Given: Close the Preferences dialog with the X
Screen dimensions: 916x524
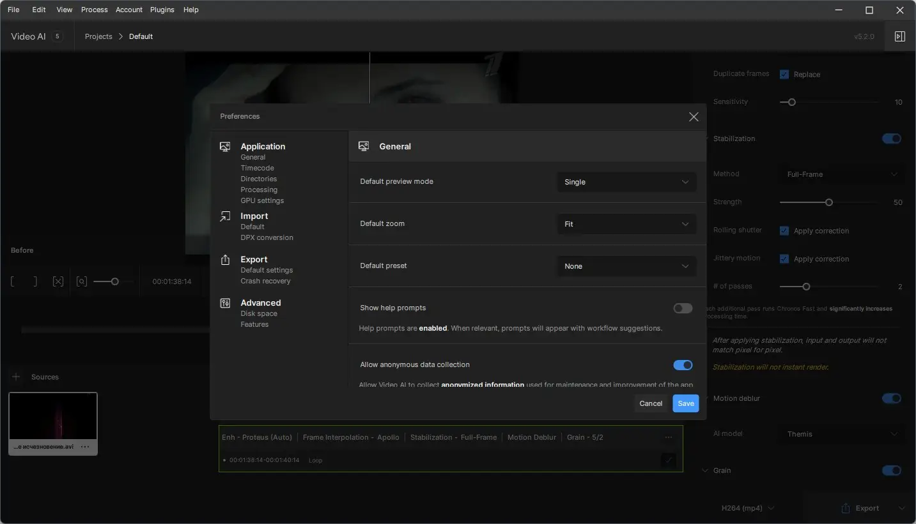Looking at the screenshot, I should 694,117.
